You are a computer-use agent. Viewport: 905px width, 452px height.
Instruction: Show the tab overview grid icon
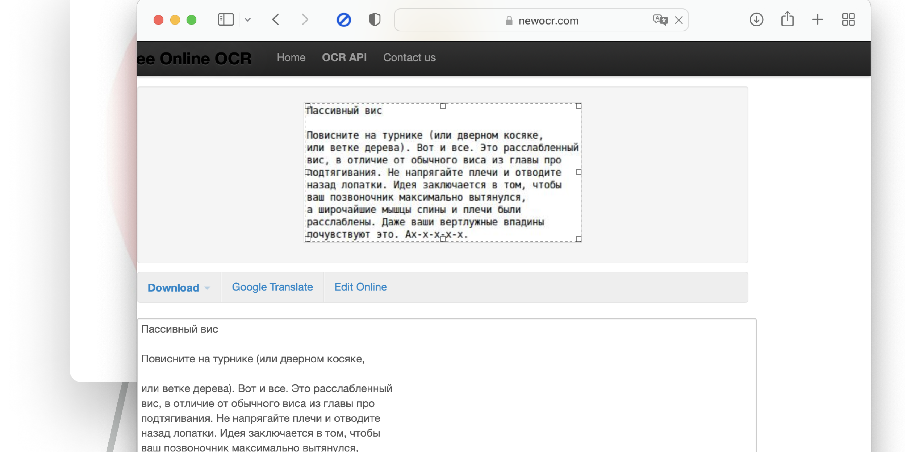pyautogui.click(x=848, y=20)
